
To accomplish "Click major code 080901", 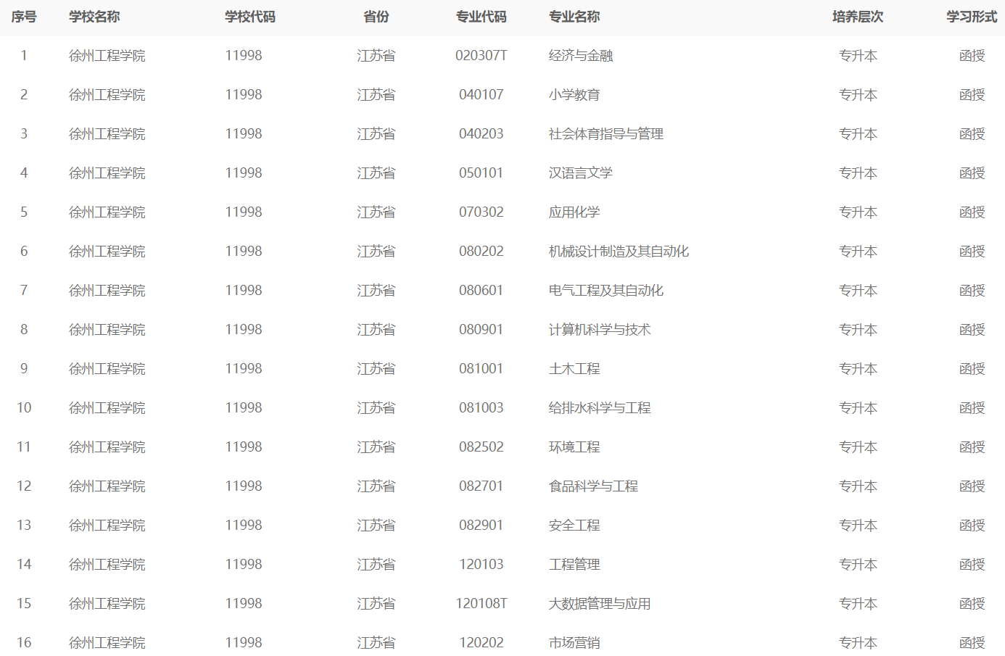I will [x=481, y=330].
